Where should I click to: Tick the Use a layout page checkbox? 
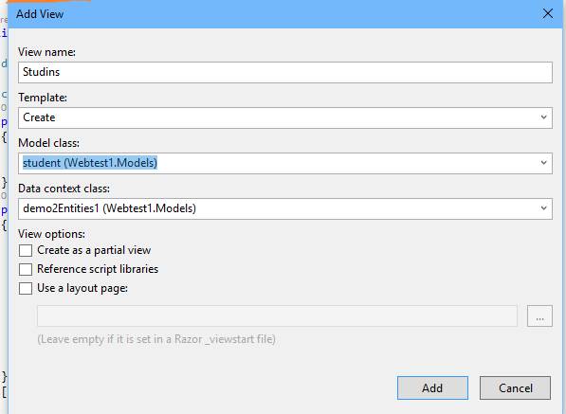tap(26, 288)
